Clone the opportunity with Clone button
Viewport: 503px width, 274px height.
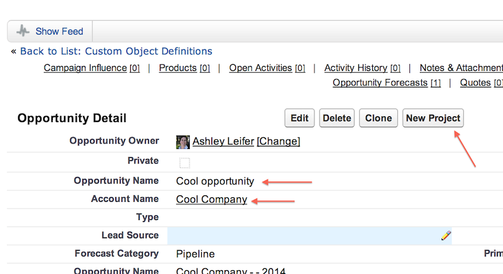click(379, 118)
